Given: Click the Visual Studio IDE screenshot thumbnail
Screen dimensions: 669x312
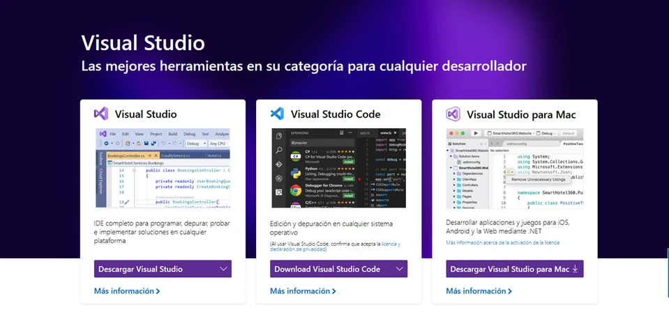Looking at the screenshot, I should point(163,168).
